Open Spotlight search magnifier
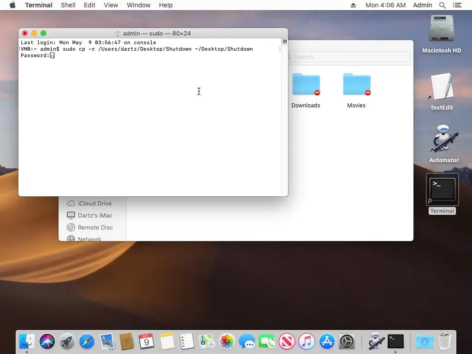472x354 pixels. 442,5
